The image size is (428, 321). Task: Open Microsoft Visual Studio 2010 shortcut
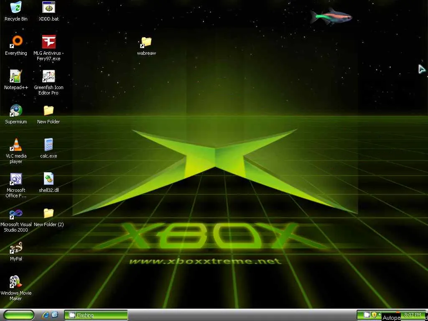[16, 213]
